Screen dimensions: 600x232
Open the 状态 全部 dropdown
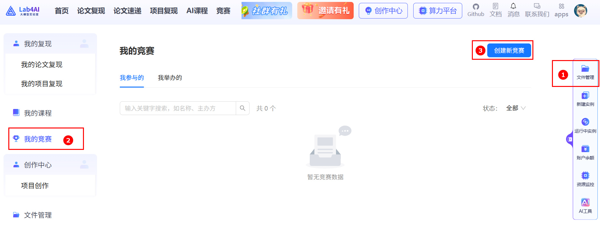point(516,108)
